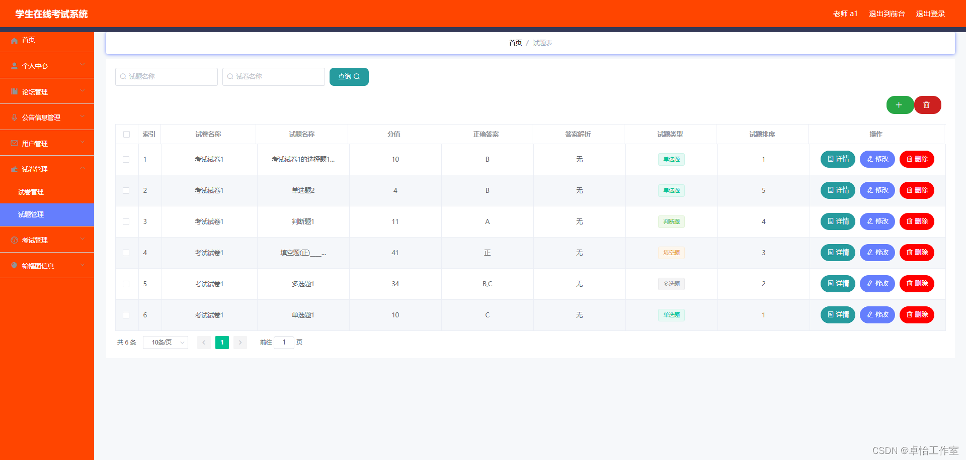Open 详情 for 多选题1 row
The height and width of the screenshot is (460, 966).
point(838,284)
